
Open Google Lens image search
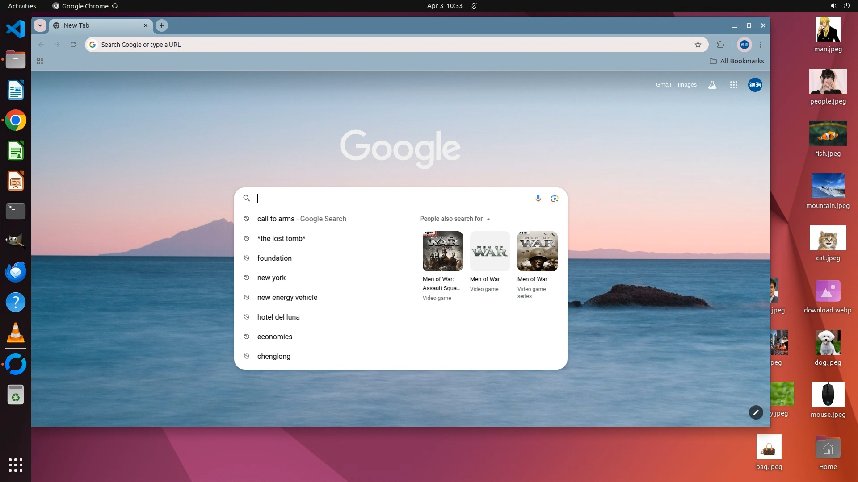[555, 198]
